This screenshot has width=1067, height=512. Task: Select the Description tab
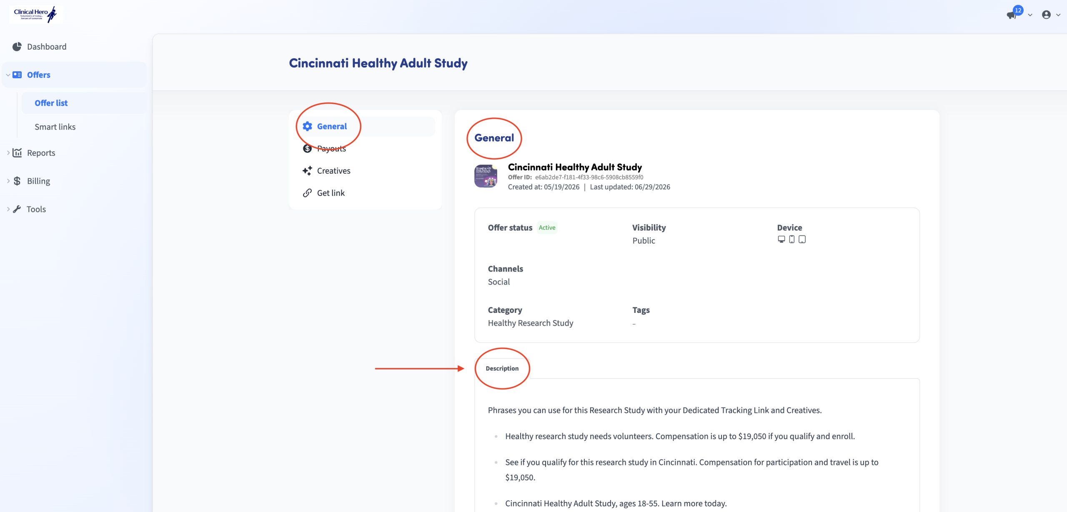coord(502,368)
